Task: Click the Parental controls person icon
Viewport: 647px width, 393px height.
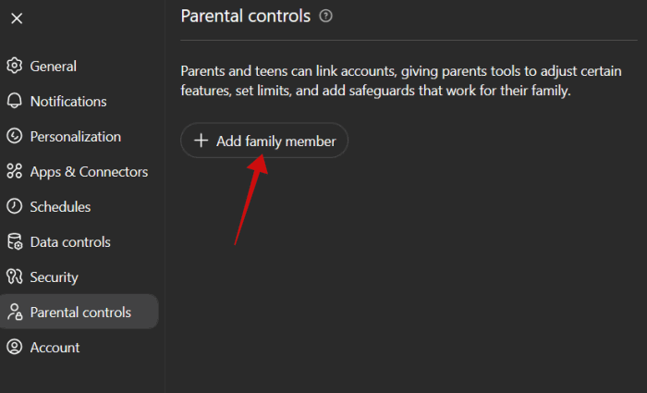Action: point(14,313)
